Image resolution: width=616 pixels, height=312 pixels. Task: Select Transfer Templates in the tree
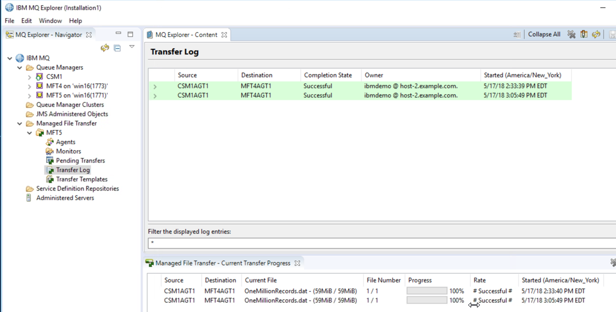81,179
